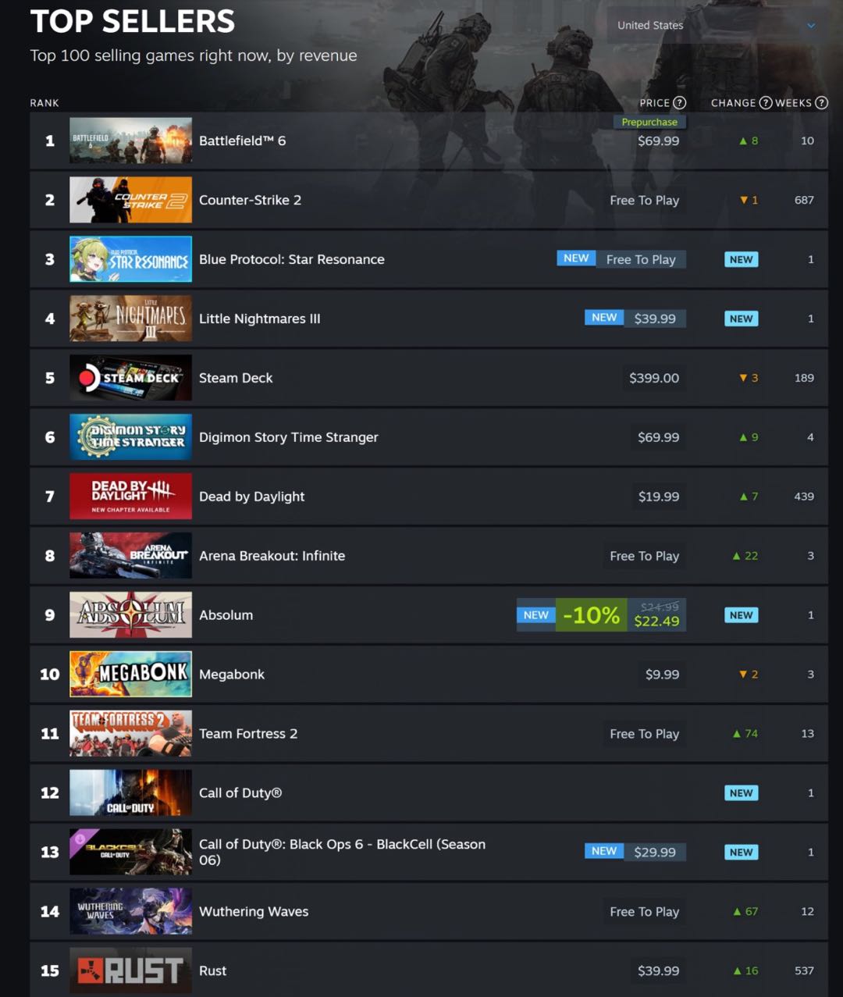This screenshot has height=997, width=843.
Task: Select the Wuthering Waves capsule image
Action: click(130, 912)
